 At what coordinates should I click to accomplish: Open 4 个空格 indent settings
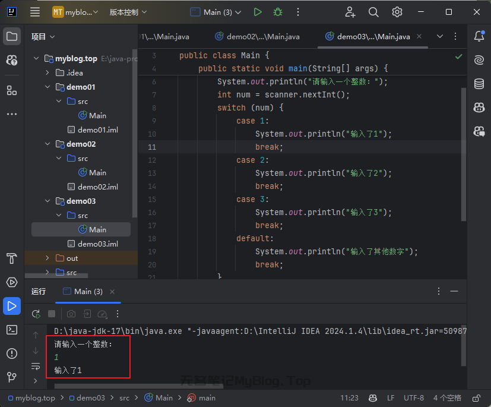447,398
